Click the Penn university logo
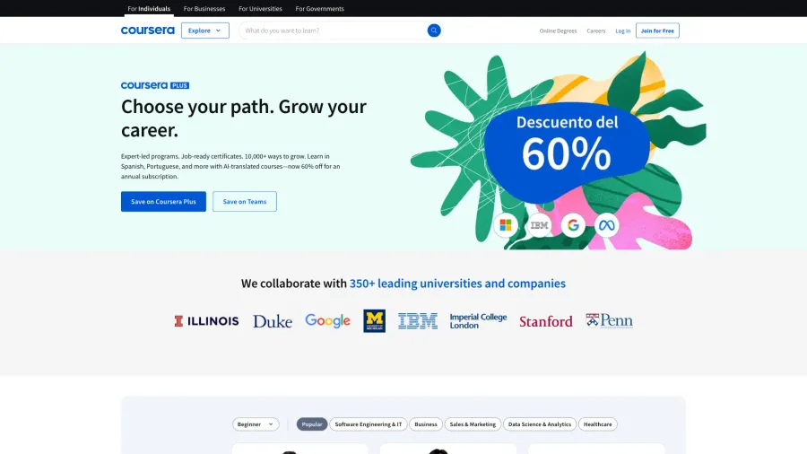This screenshot has width=807, height=454. point(609,320)
